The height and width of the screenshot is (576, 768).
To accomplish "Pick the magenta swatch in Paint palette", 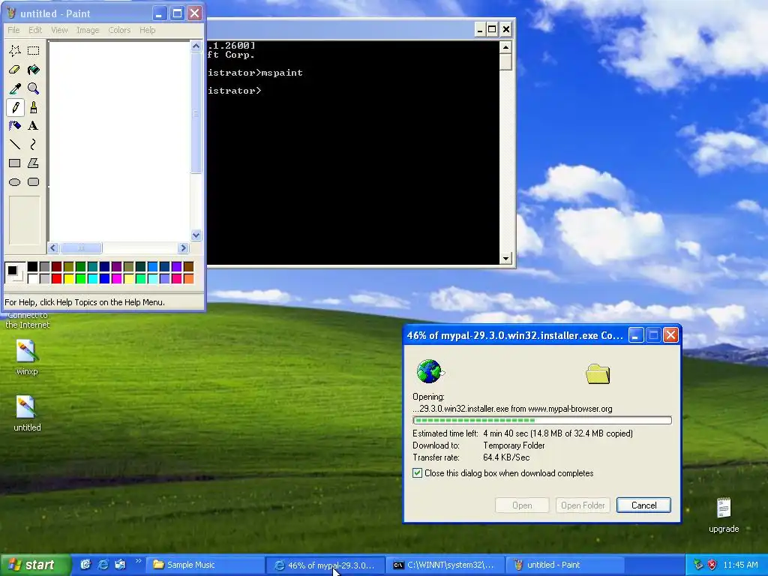I will (x=116, y=279).
